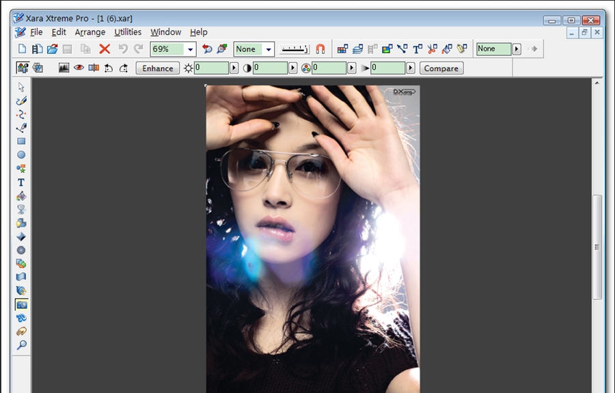
Task: Open the Content Aware resize tool
Action: pos(94,68)
